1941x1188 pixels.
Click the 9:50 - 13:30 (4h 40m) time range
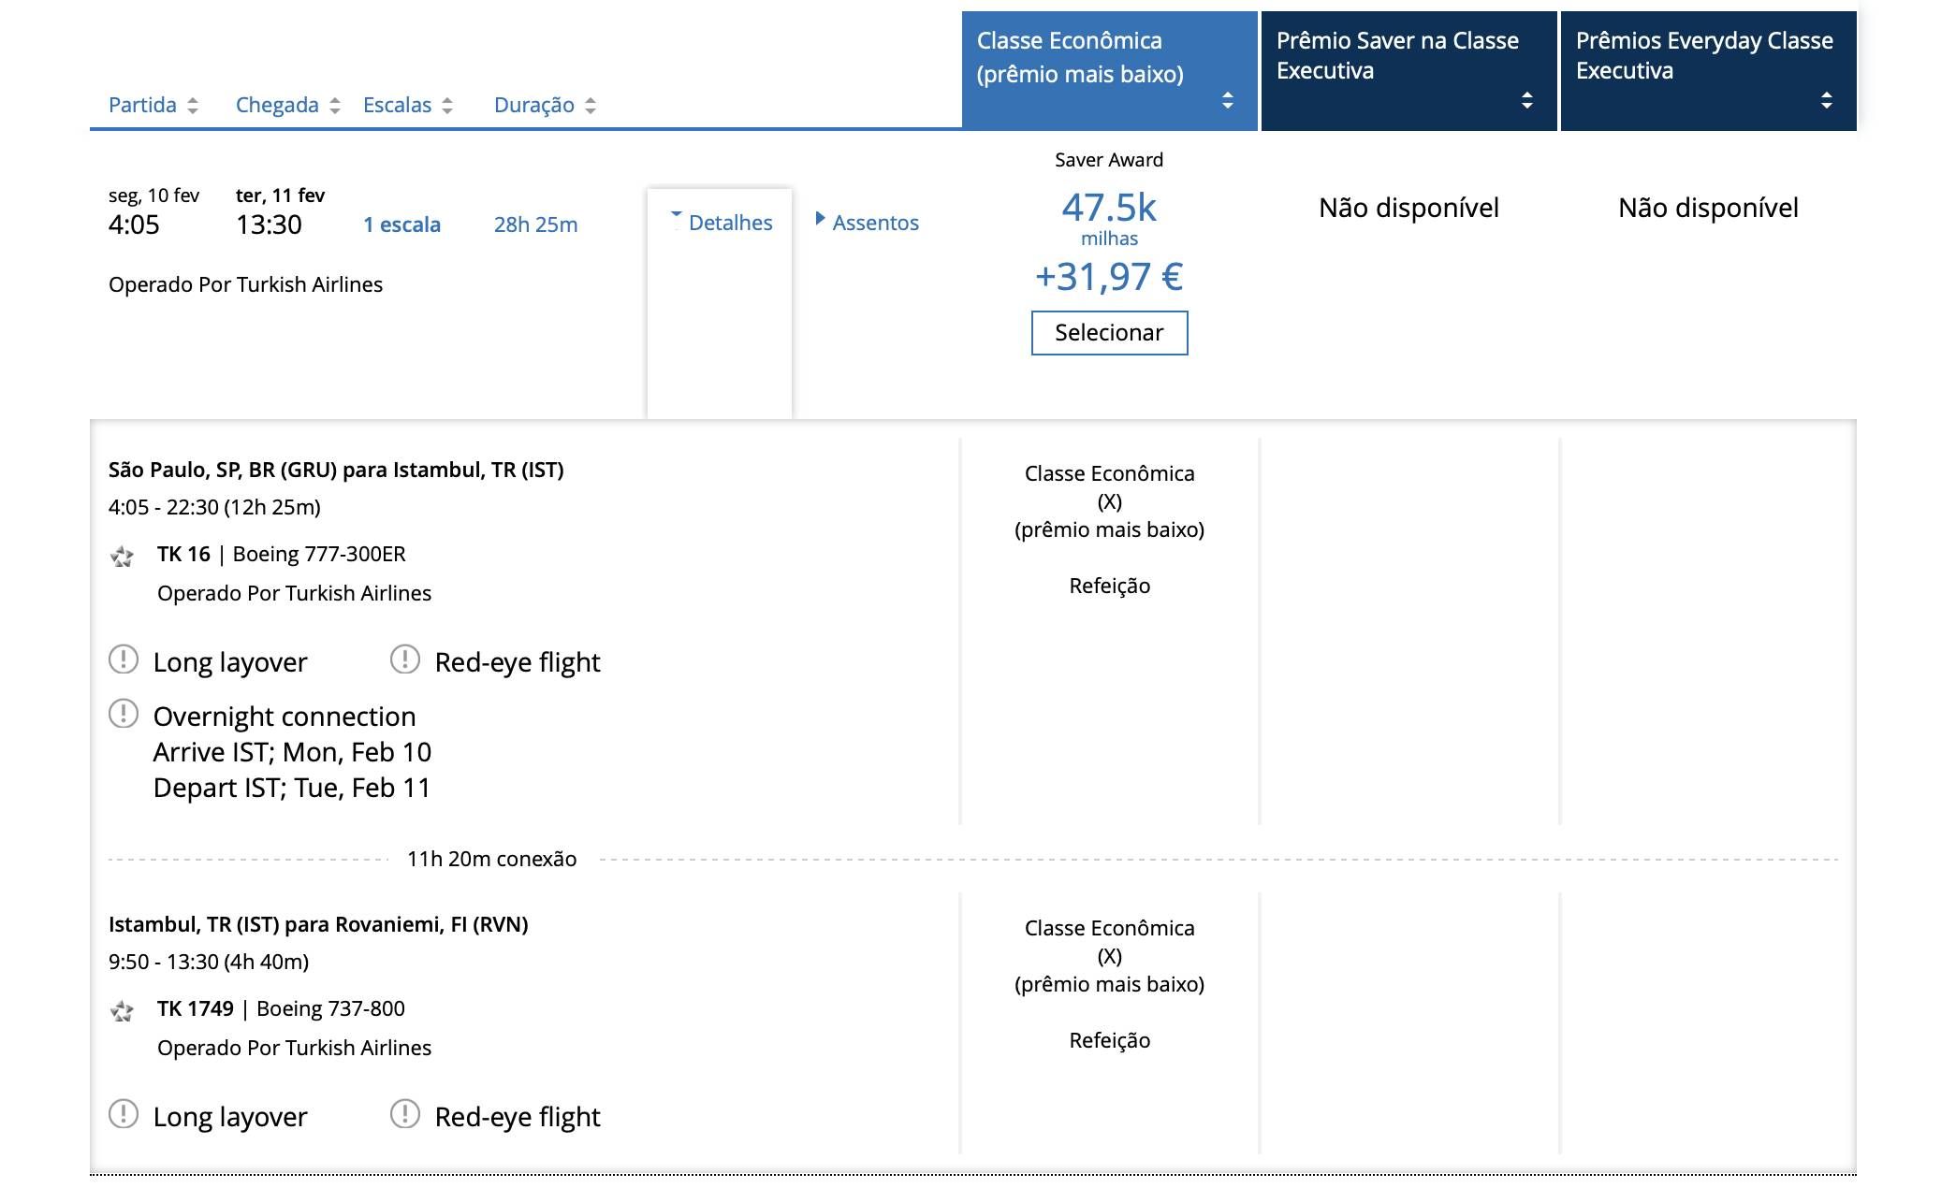tap(209, 962)
